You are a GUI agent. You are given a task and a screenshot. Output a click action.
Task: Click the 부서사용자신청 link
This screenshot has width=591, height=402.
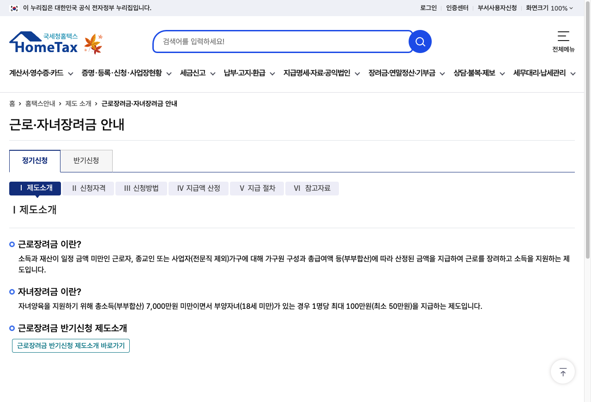497,8
